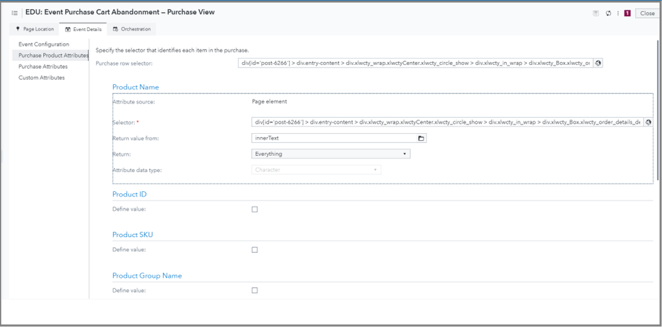Click the Purchase row selector text field

414,64
